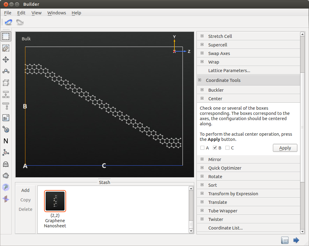The height and width of the screenshot is (246, 309).
Task: Open the View menu
Action: pyautogui.click(x=36, y=13)
